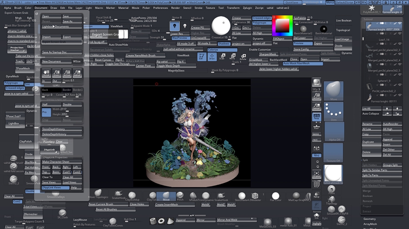Click the Scroll document icon
The image size is (409, 229).
point(46,73)
